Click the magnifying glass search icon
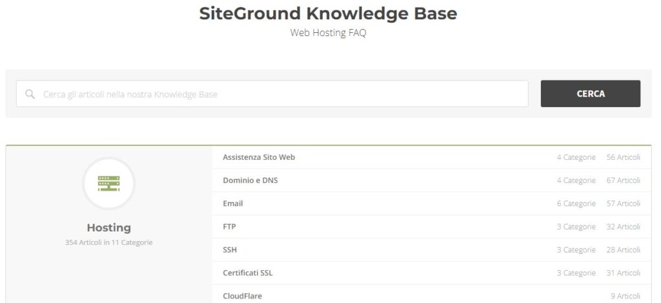Viewport: 661px width, 303px height. pyautogui.click(x=30, y=94)
